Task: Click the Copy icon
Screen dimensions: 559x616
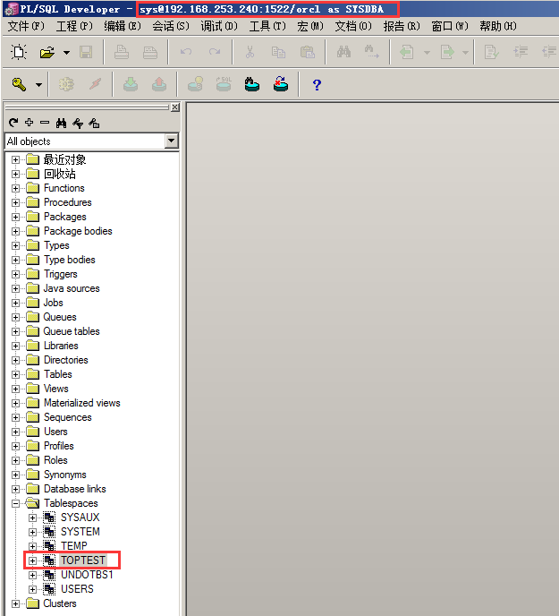Action: (278, 52)
